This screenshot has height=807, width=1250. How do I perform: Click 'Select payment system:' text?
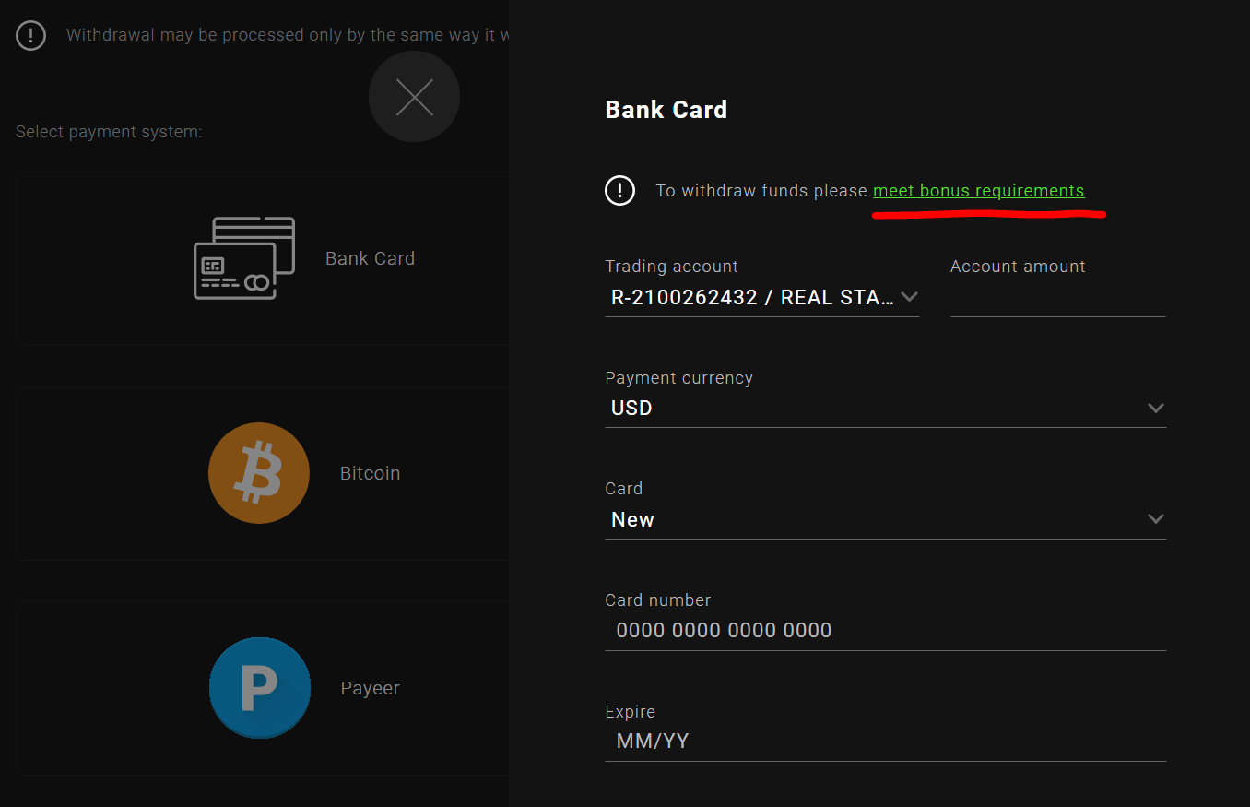109,132
